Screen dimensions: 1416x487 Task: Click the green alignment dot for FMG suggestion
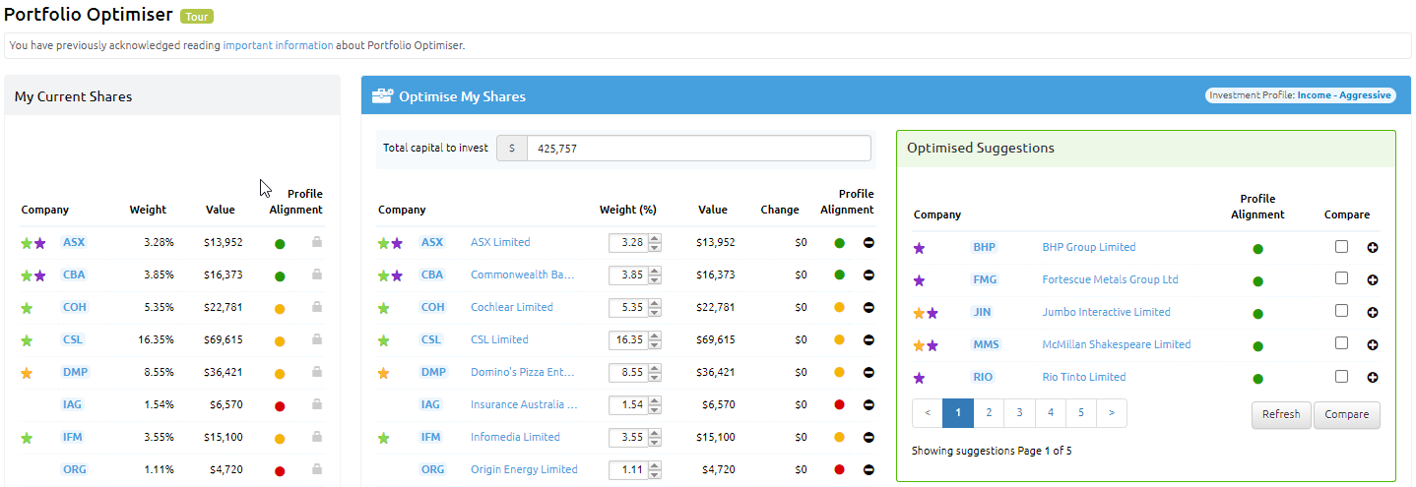pyautogui.click(x=1257, y=281)
